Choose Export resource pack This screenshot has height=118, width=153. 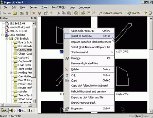click(89, 103)
